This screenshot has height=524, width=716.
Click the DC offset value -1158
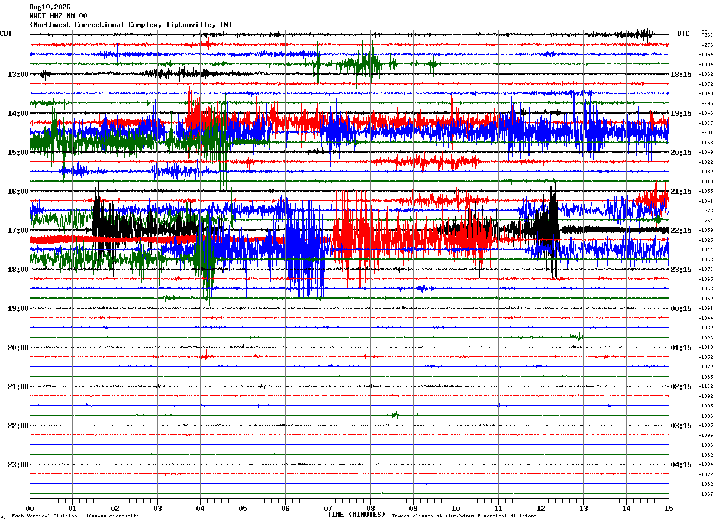[x=707, y=143]
